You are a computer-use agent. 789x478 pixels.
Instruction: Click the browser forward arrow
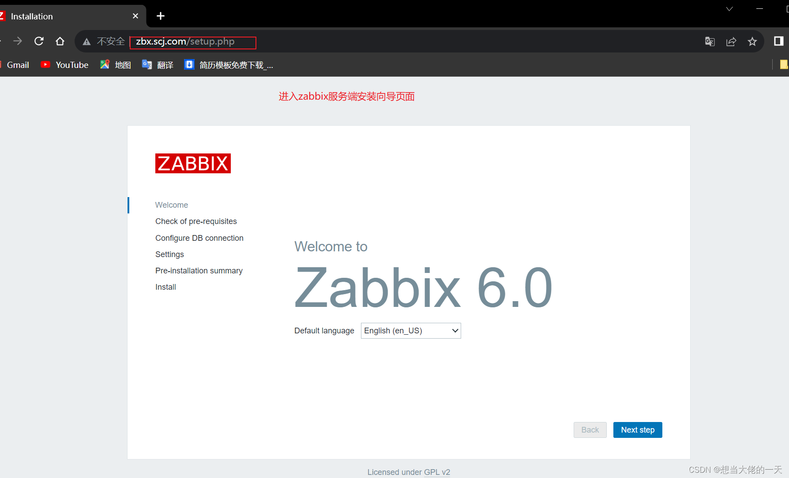tap(18, 41)
